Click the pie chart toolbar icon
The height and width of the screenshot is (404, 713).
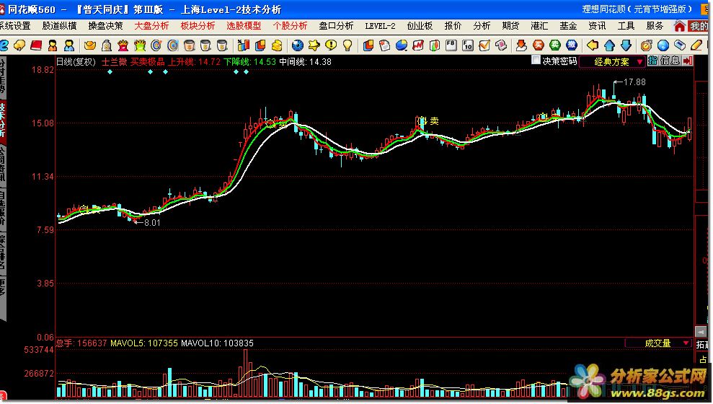pos(401,45)
